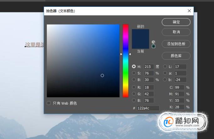Select the brightness B radio button
214x139 pixels.
coord(134,79)
